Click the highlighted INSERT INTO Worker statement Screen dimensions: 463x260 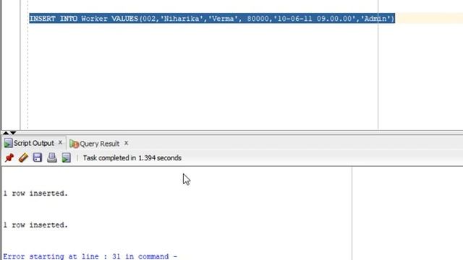pos(212,19)
